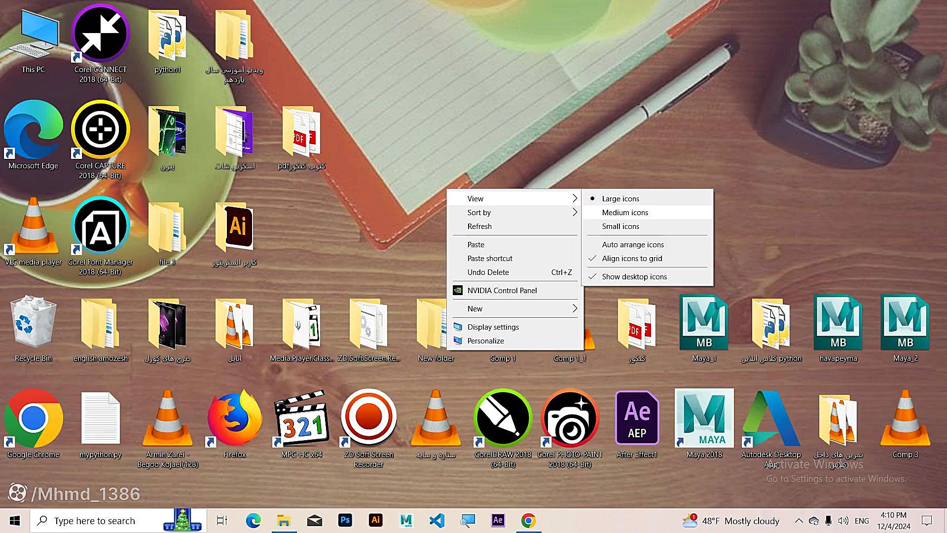This screenshot has height=533, width=947.
Task: Choose Paste shortcut in context menu
Action: (x=515, y=258)
